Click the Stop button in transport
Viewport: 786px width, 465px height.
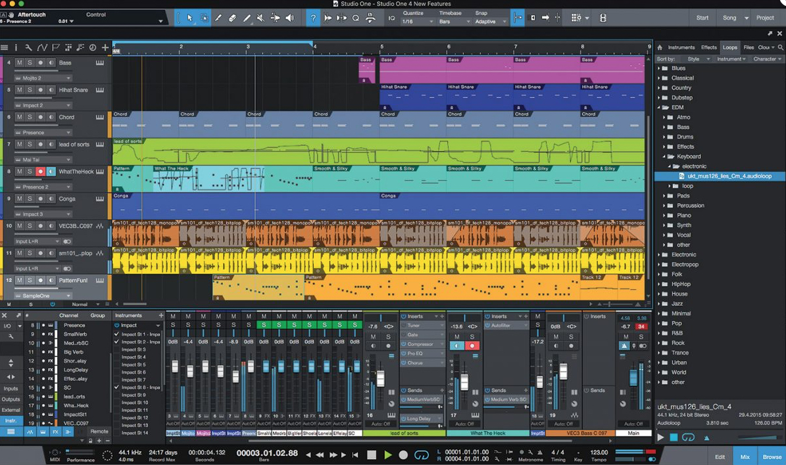372,454
